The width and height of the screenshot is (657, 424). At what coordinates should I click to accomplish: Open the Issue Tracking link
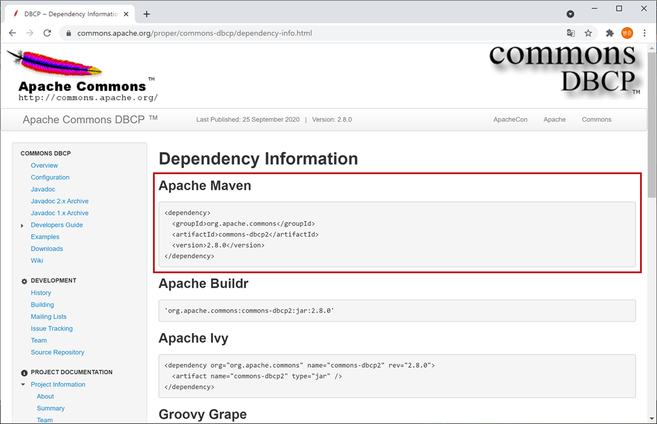52,329
